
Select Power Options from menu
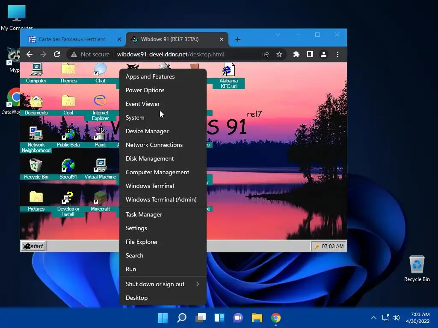(163, 90)
